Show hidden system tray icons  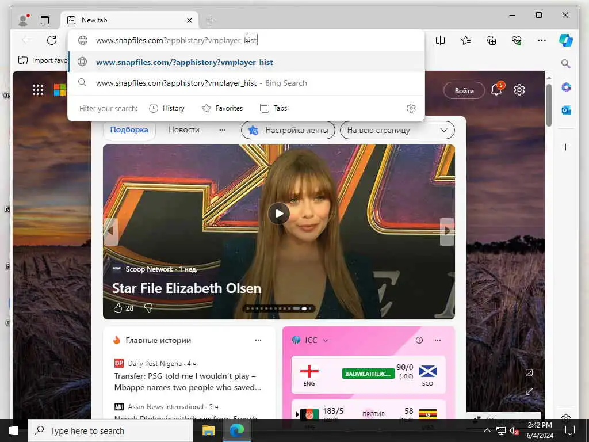coord(487,430)
